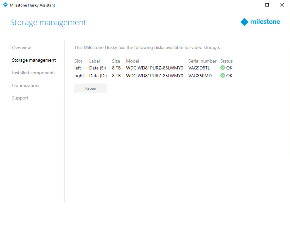Click the green OK status icon for left slot
Screen dimensions: 290x226
coord(223,68)
